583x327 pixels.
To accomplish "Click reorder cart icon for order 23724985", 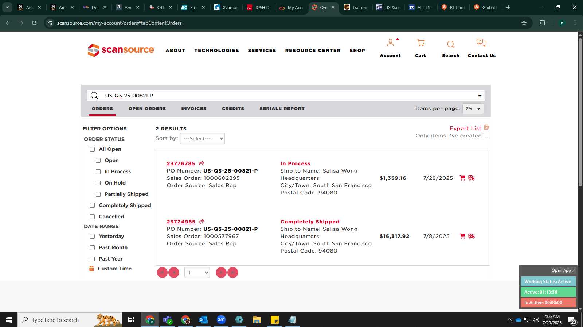I will pos(462,236).
